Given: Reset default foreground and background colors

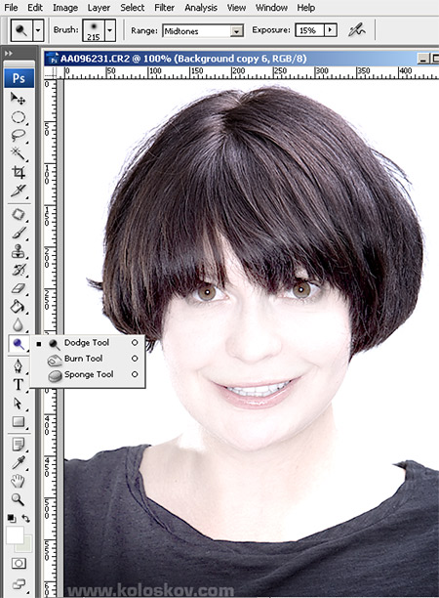Looking at the screenshot, I should 12,518.
